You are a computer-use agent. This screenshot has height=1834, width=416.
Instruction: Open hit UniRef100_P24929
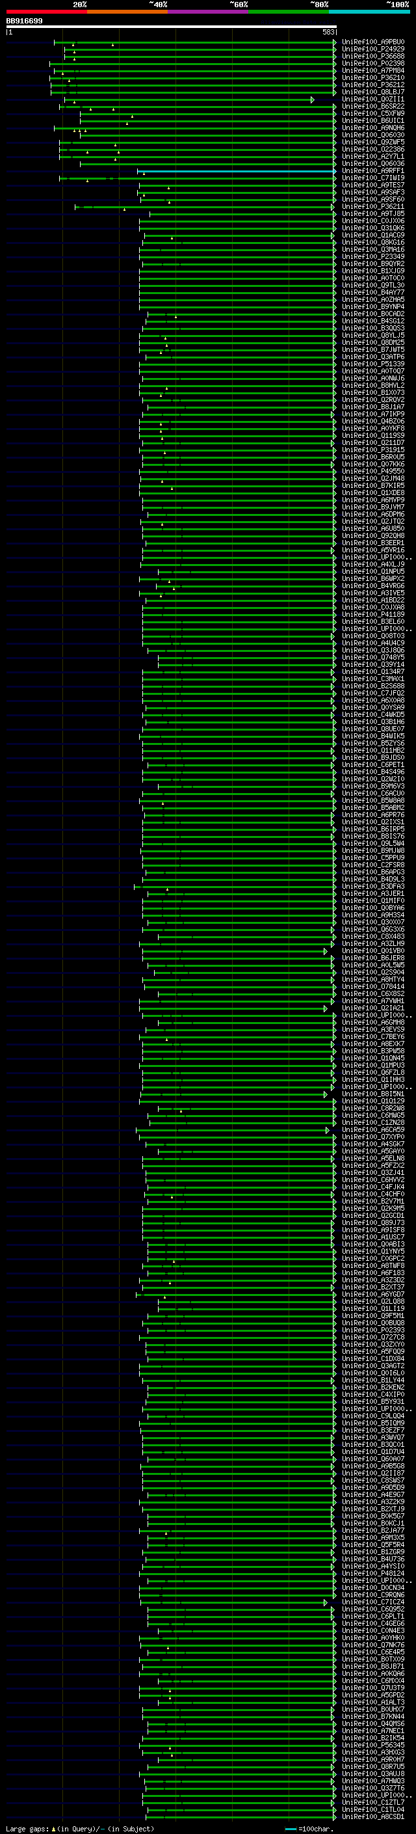(x=372, y=49)
